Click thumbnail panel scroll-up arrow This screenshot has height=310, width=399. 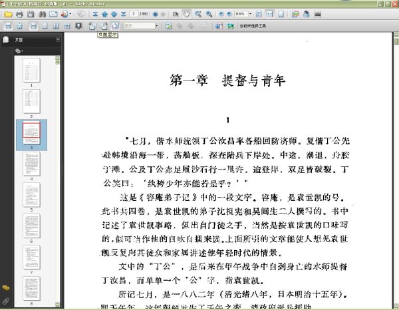tap(57, 58)
